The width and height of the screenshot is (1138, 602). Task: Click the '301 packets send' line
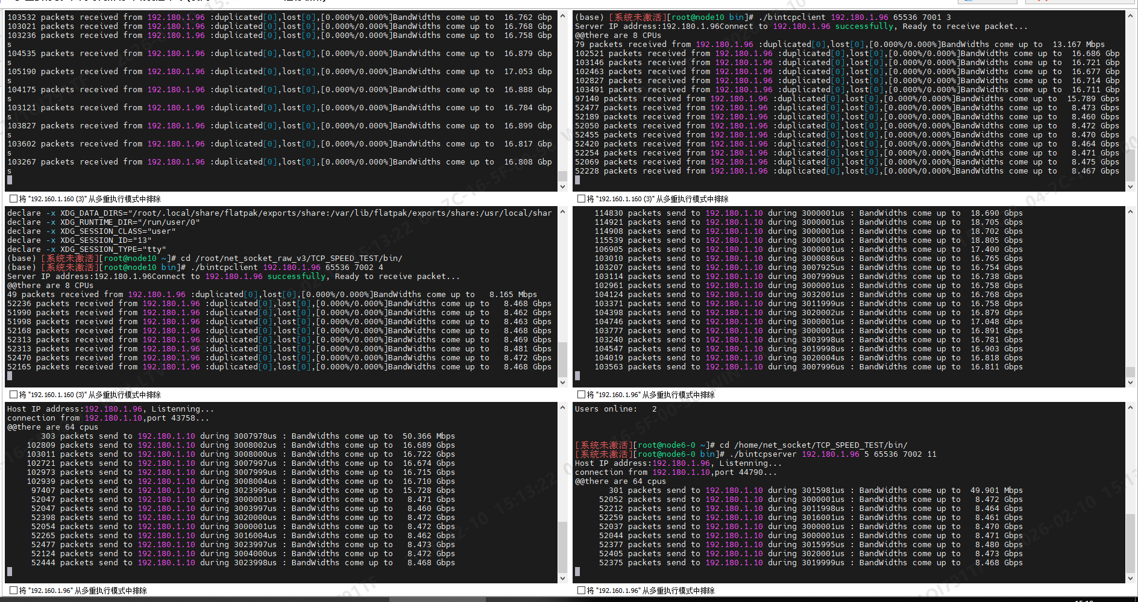pos(816,491)
